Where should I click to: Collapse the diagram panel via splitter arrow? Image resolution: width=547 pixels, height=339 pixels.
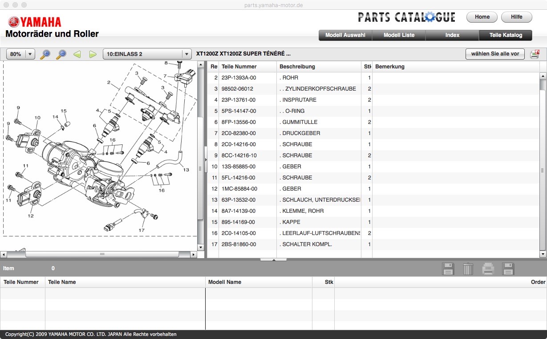coord(206,159)
